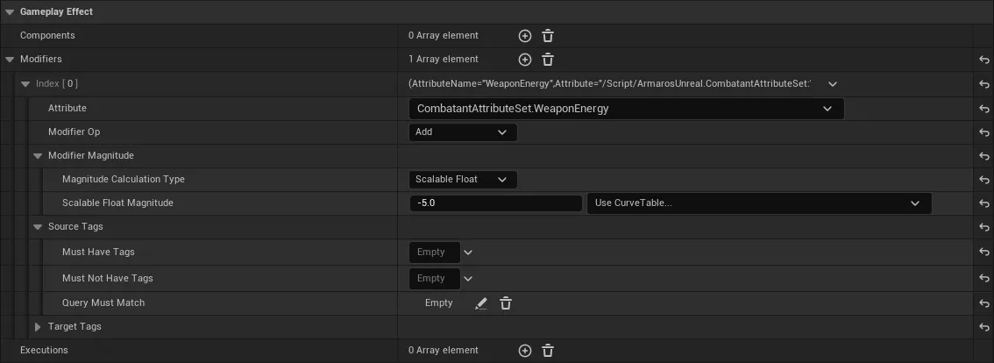Reset Modifiers to default value
This screenshot has height=363, width=994.
983,60
